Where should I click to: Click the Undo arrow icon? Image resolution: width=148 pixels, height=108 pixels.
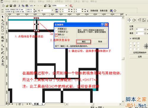32,6
